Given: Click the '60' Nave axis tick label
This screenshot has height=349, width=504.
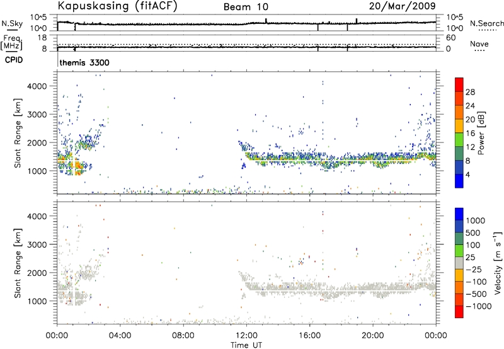Looking at the screenshot, I should point(450,38).
